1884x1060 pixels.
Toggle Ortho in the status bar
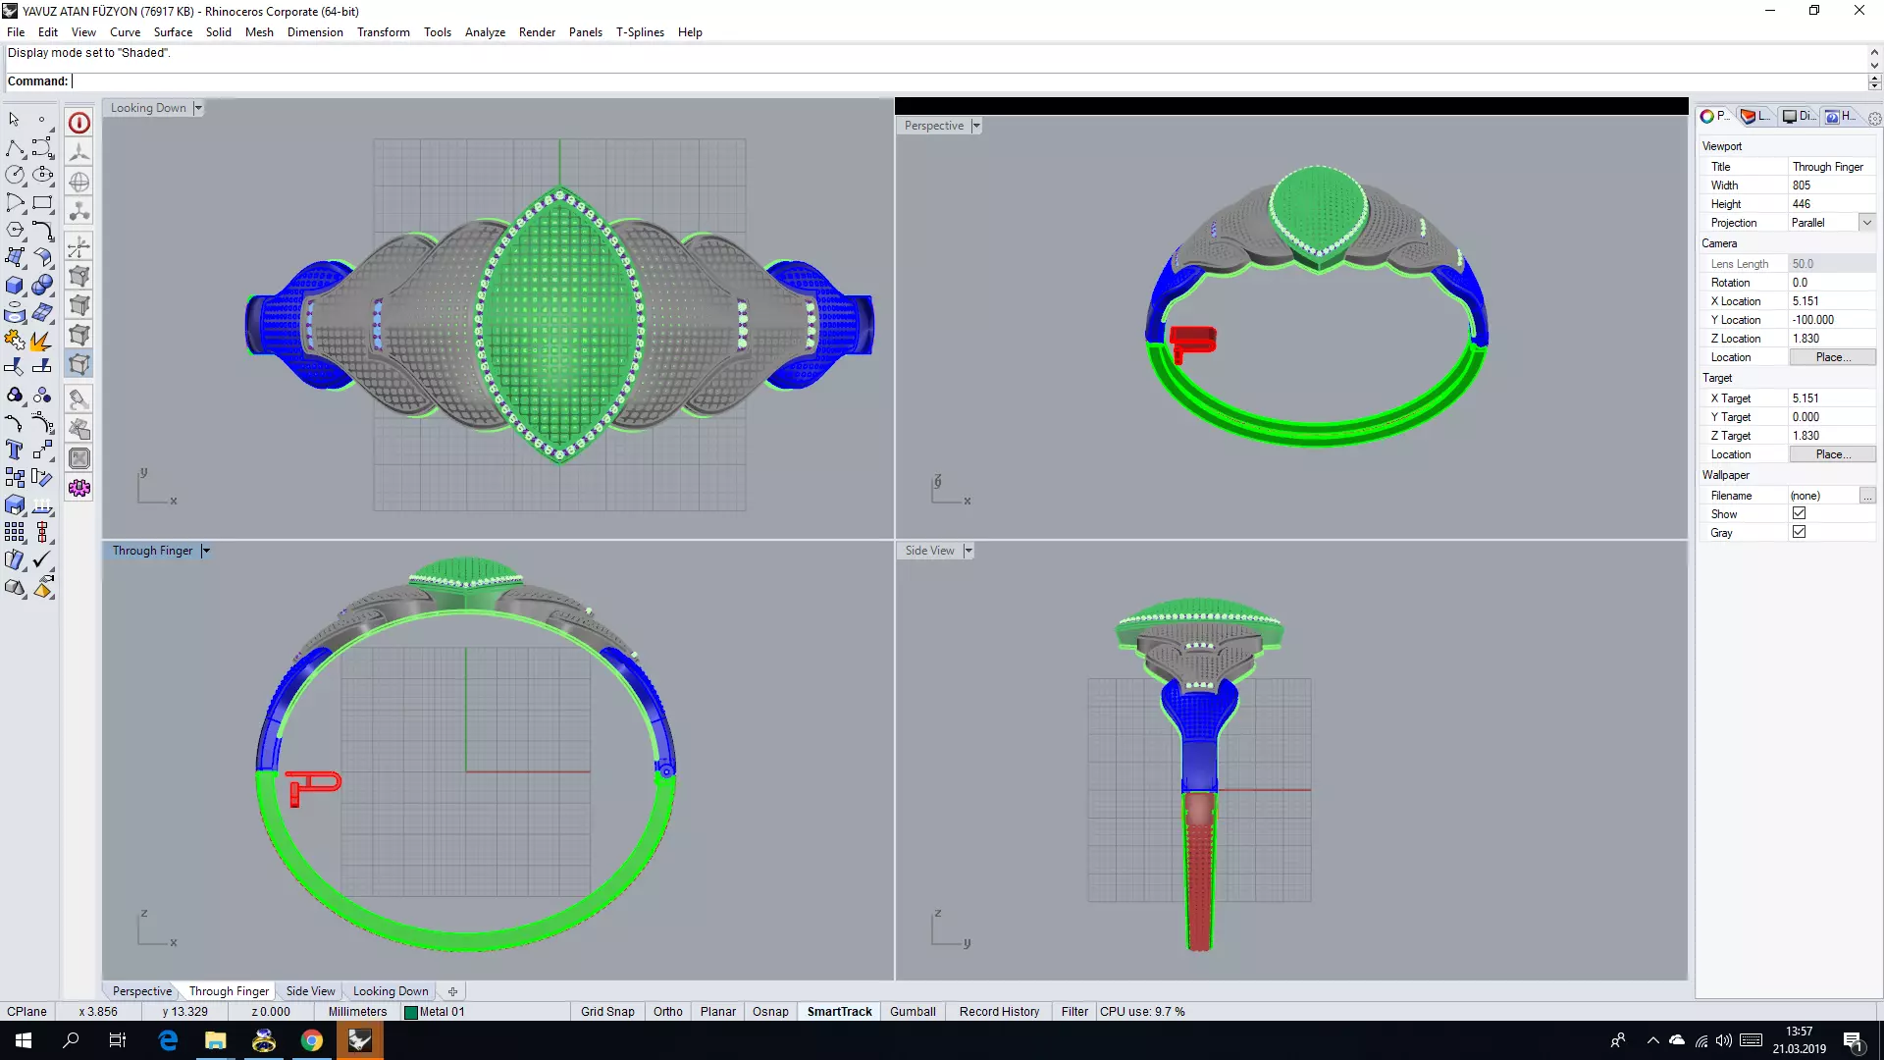click(667, 1011)
